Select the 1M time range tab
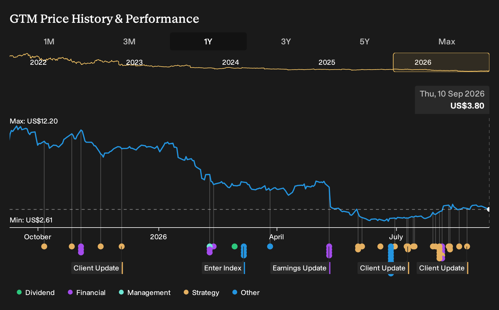 point(49,41)
